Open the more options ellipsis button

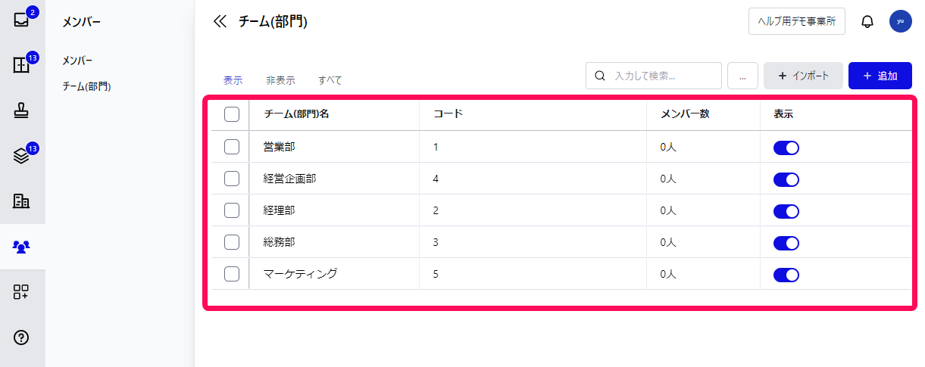pyautogui.click(x=743, y=76)
